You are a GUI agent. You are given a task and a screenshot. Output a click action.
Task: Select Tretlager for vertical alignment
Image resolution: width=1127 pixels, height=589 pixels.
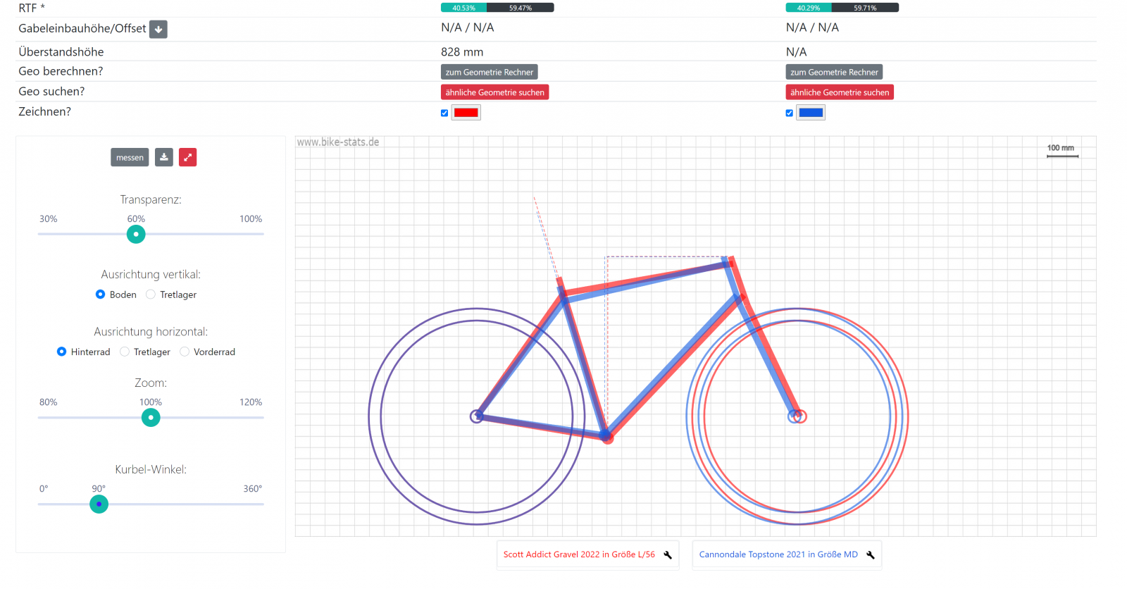pyautogui.click(x=151, y=294)
